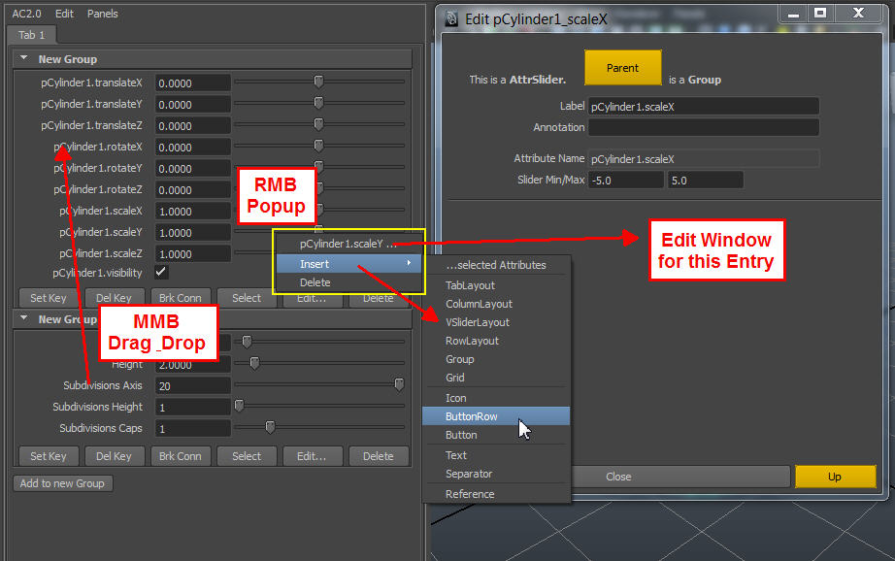The width and height of the screenshot is (895, 561).
Task: Open the Edit menu in menu bar
Action: pyautogui.click(x=64, y=14)
